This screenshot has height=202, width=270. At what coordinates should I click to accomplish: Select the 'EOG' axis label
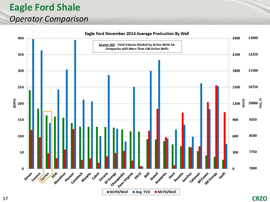pos(55,175)
